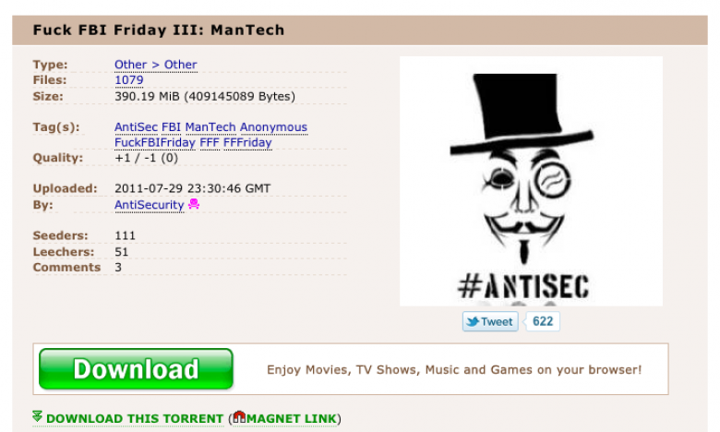720x432 pixels.
Task: Select the FFFriday tag
Action: (x=247, y=143)
